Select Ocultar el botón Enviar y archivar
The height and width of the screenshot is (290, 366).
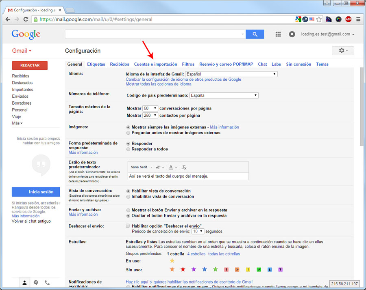pos(128,216)
